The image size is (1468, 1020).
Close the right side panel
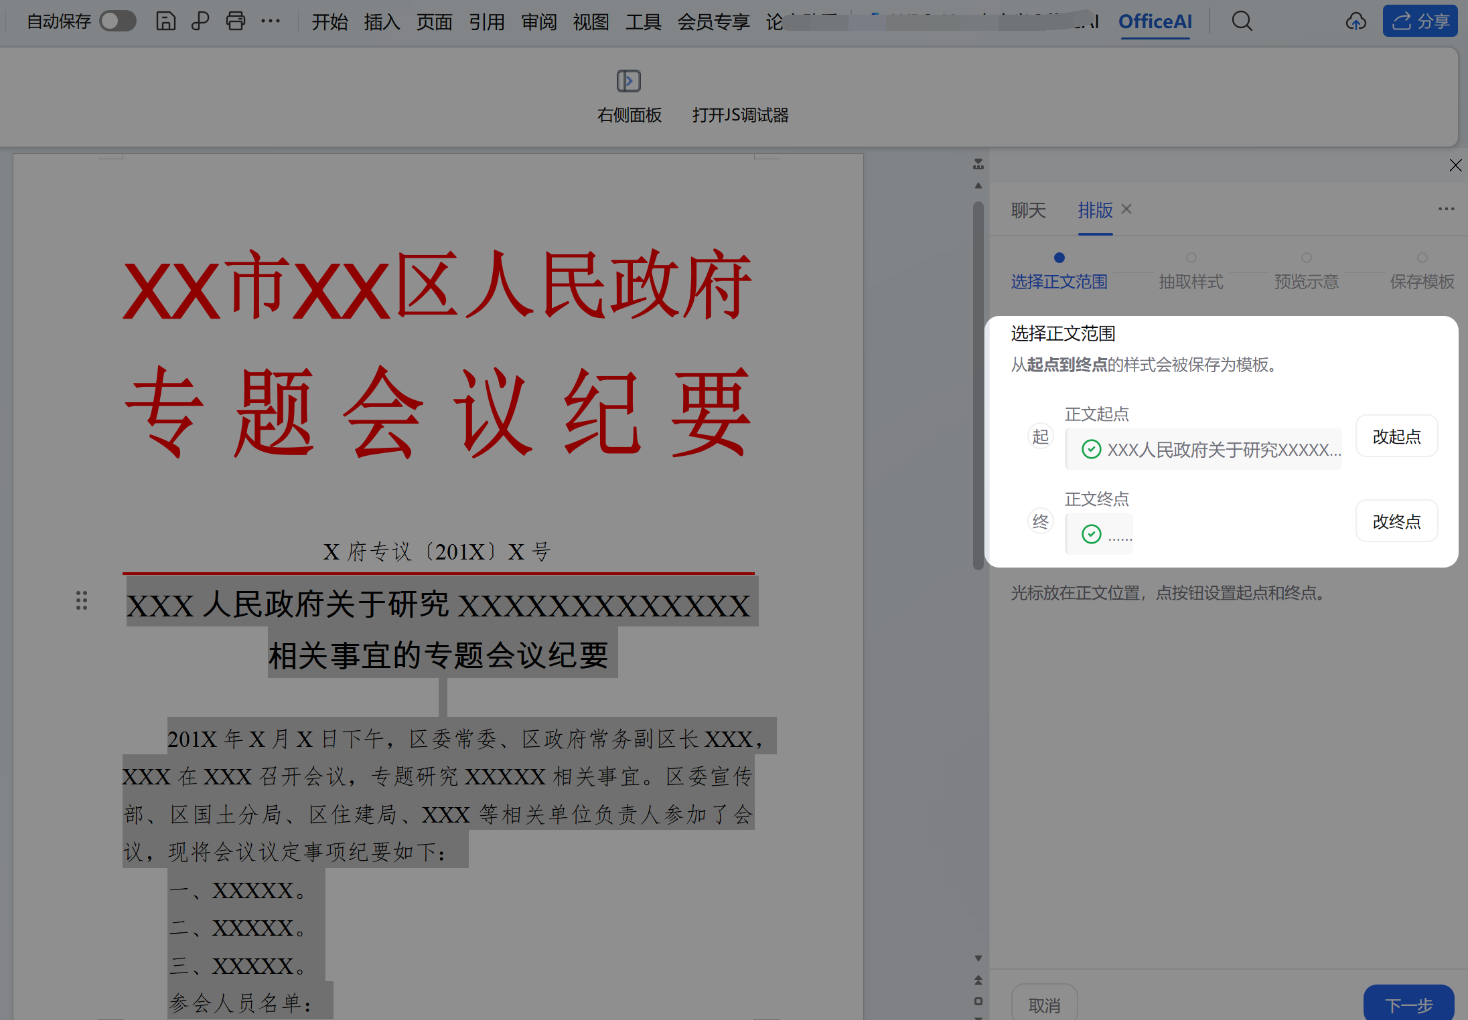1455,165
